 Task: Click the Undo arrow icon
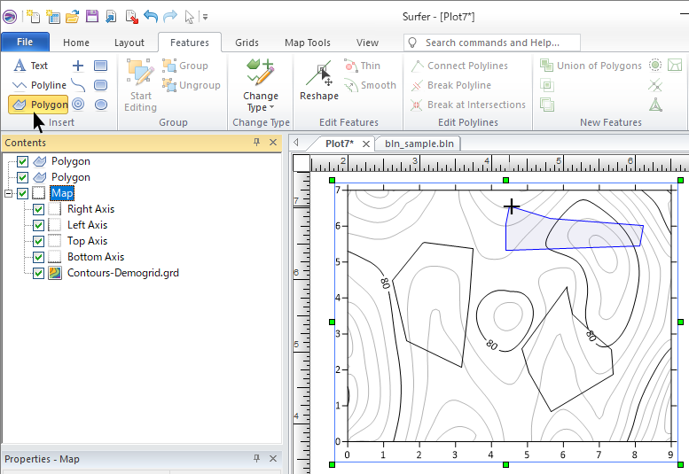coord(151,17)
